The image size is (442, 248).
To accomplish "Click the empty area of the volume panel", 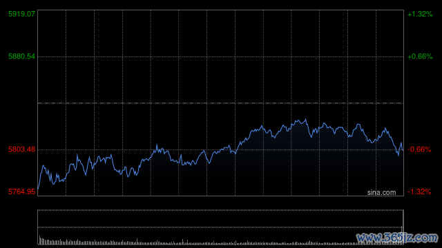I will (221, 218).
